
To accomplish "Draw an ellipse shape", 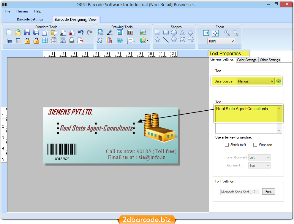I will [x=174, y=33].
